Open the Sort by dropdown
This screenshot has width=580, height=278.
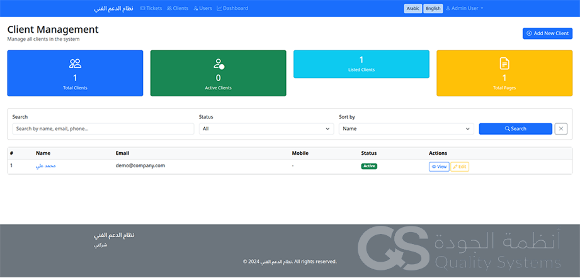pos(406,128)
